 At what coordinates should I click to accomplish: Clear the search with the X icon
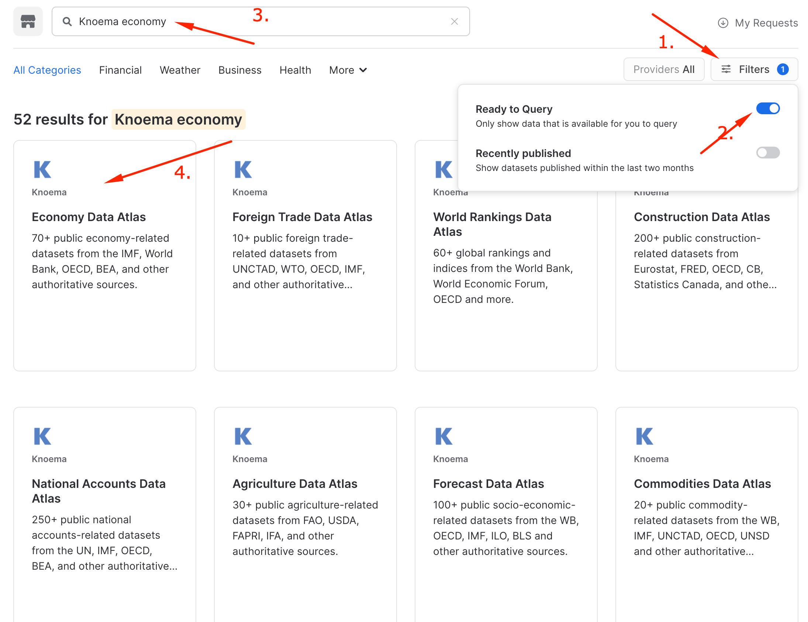[x=454, y=21]
